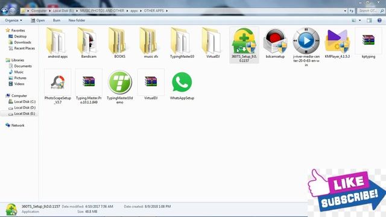This screenshot has height=217, width=386.
Task: Click Burn in the toolbar
Action: pos(56,20)
